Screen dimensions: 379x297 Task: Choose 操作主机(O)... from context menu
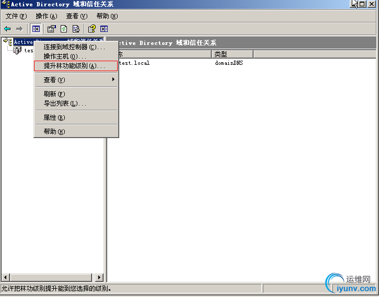tap(76, 56)
